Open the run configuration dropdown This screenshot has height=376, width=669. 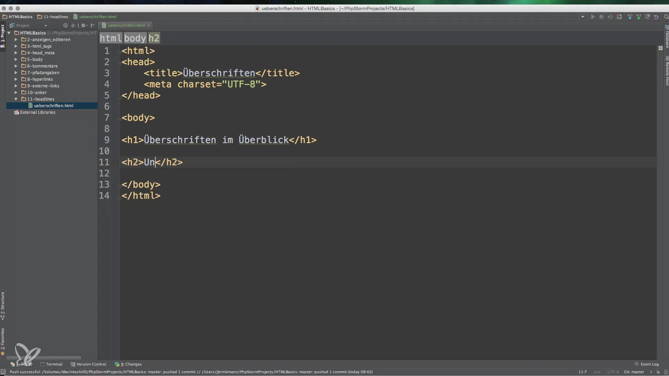tap(583, 17)
